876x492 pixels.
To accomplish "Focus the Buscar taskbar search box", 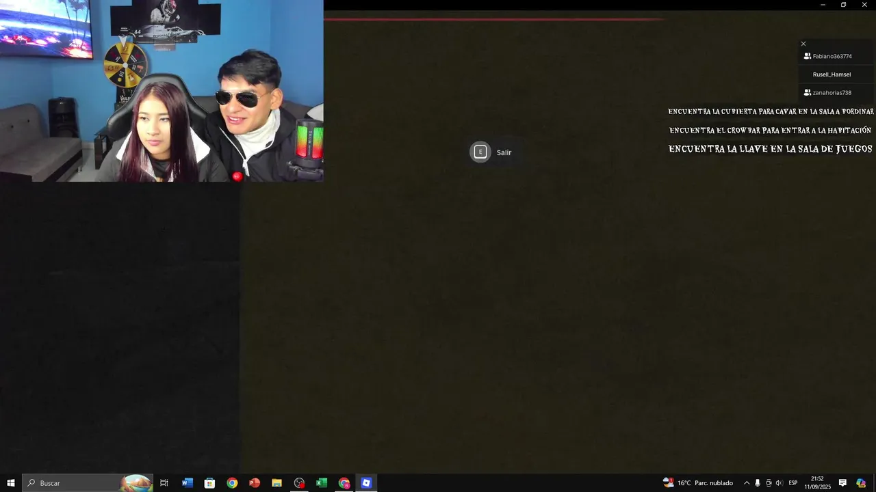I will click(88, 483).
